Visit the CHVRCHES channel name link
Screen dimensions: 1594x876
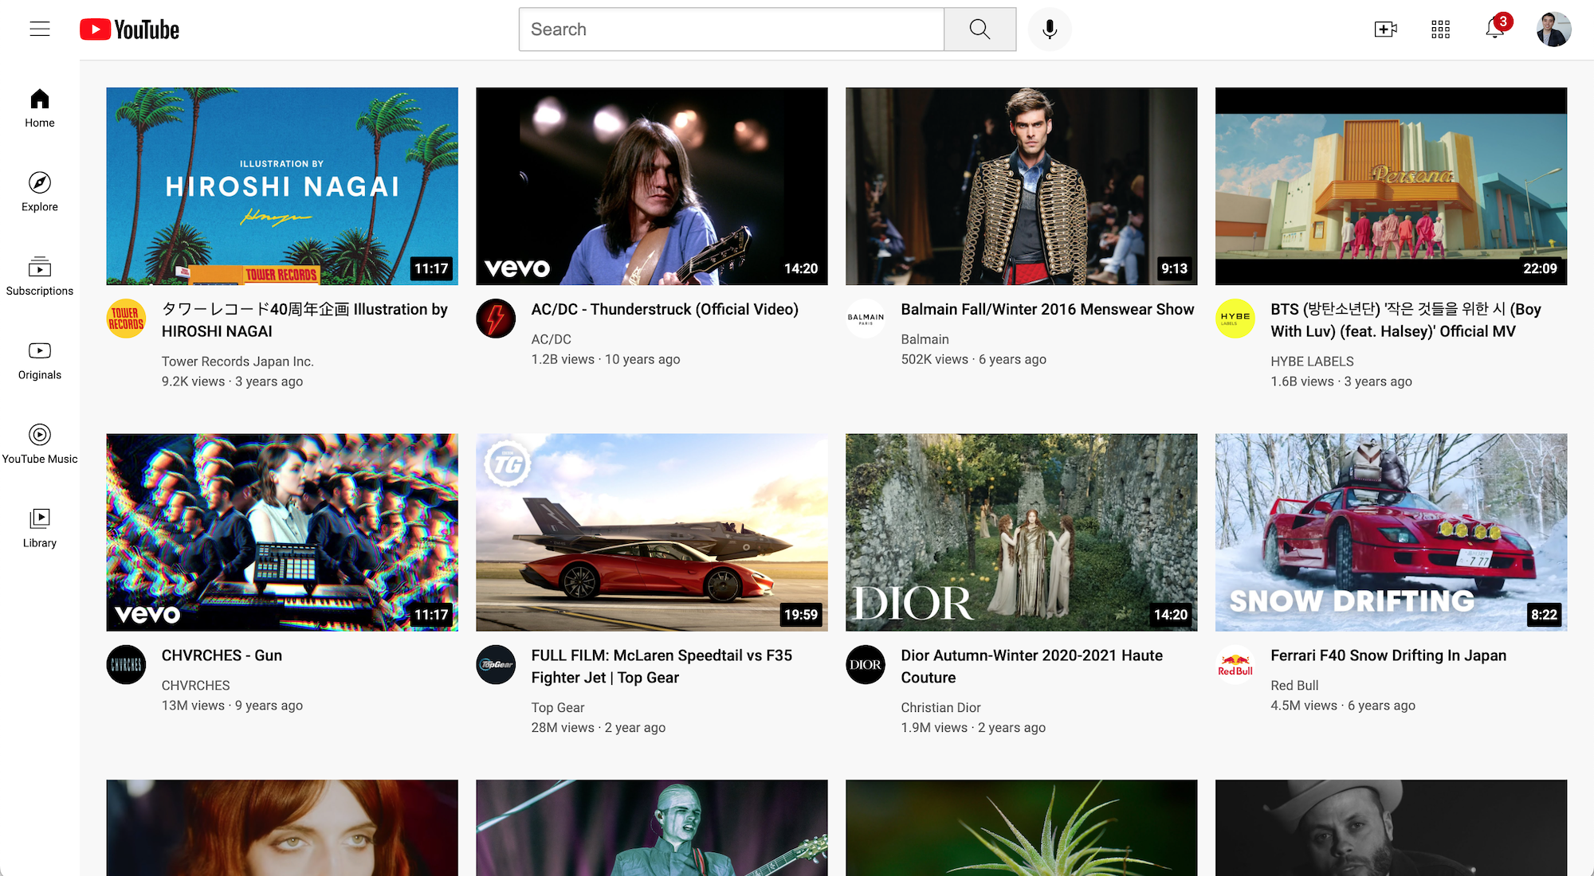point(195,686)
